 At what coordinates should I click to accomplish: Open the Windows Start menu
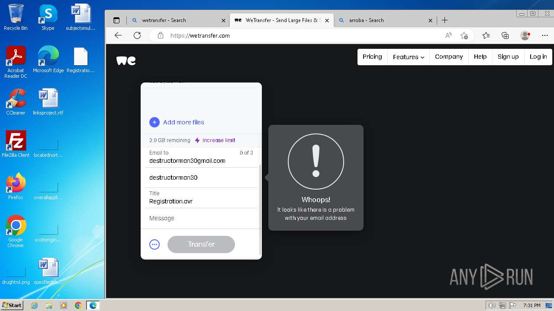[12, 305]
